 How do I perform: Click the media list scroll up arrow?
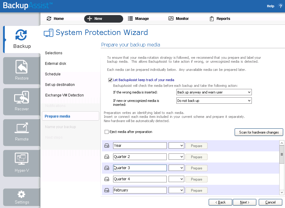282,143
